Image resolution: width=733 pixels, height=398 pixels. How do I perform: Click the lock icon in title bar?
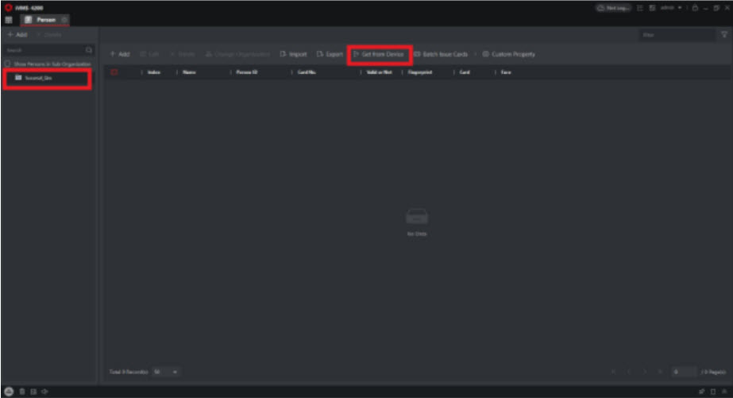[694, 7]
